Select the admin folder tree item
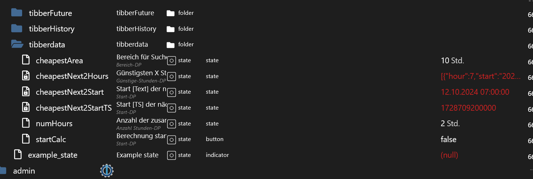The height and width of the screenshot is (179, 533). pos(24,171)
